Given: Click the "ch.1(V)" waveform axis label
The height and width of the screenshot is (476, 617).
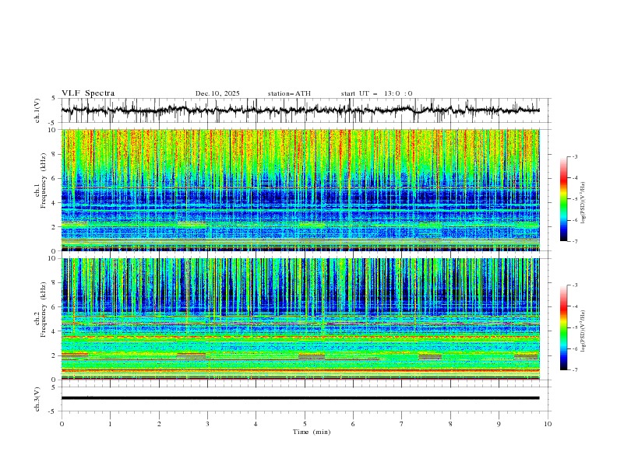Looking at the screenshot, I should (37, 110).
